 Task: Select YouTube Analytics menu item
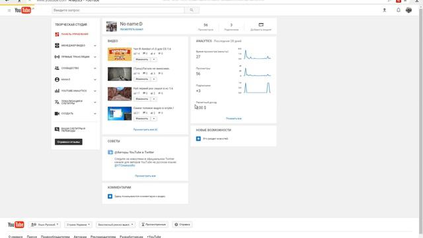(74, 91)
